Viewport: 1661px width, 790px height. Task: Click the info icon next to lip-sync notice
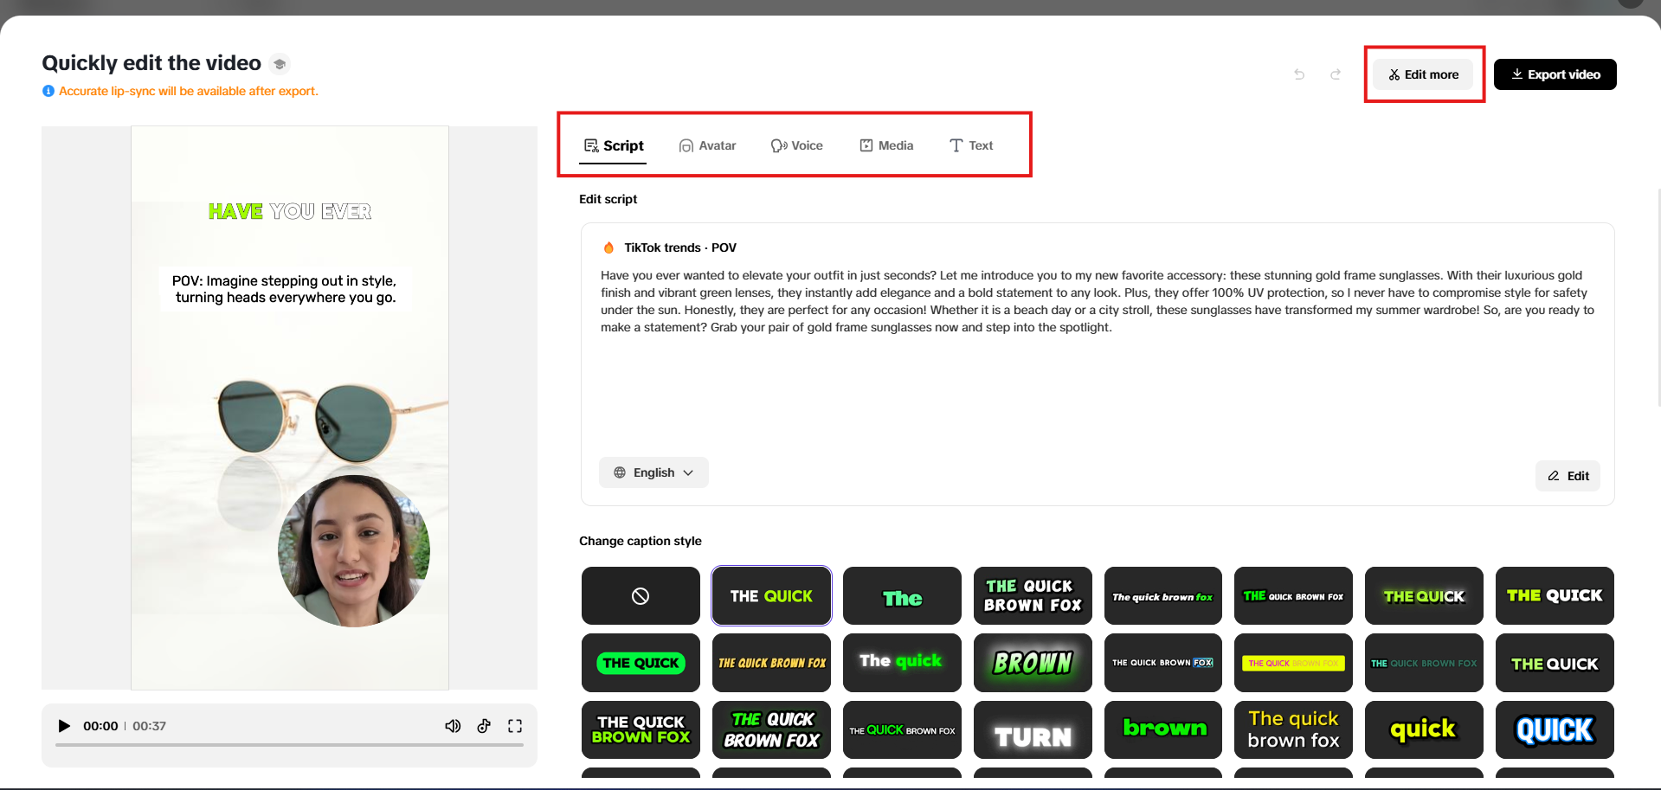tap(48, 91)
